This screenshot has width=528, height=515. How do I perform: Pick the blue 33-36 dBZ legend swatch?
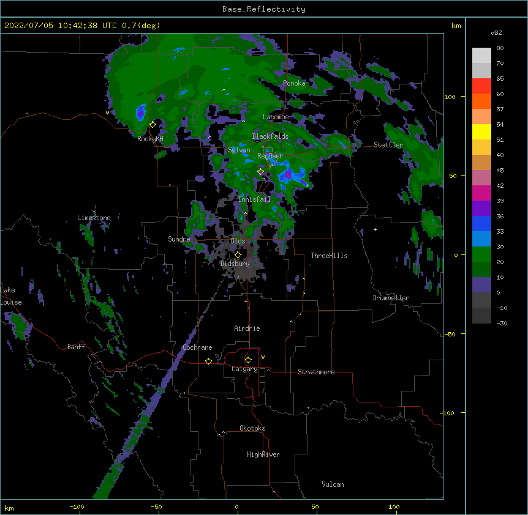click(481, 223)
